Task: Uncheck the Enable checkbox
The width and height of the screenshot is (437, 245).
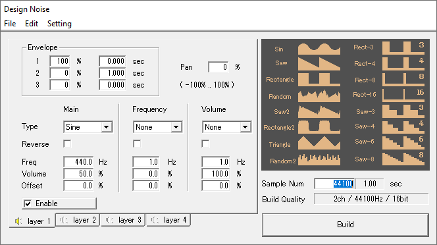Action: click(28, 204)
